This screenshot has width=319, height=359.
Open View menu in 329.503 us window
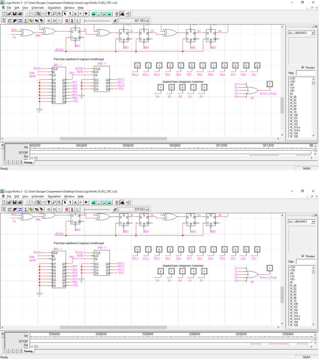pos(25,197)
